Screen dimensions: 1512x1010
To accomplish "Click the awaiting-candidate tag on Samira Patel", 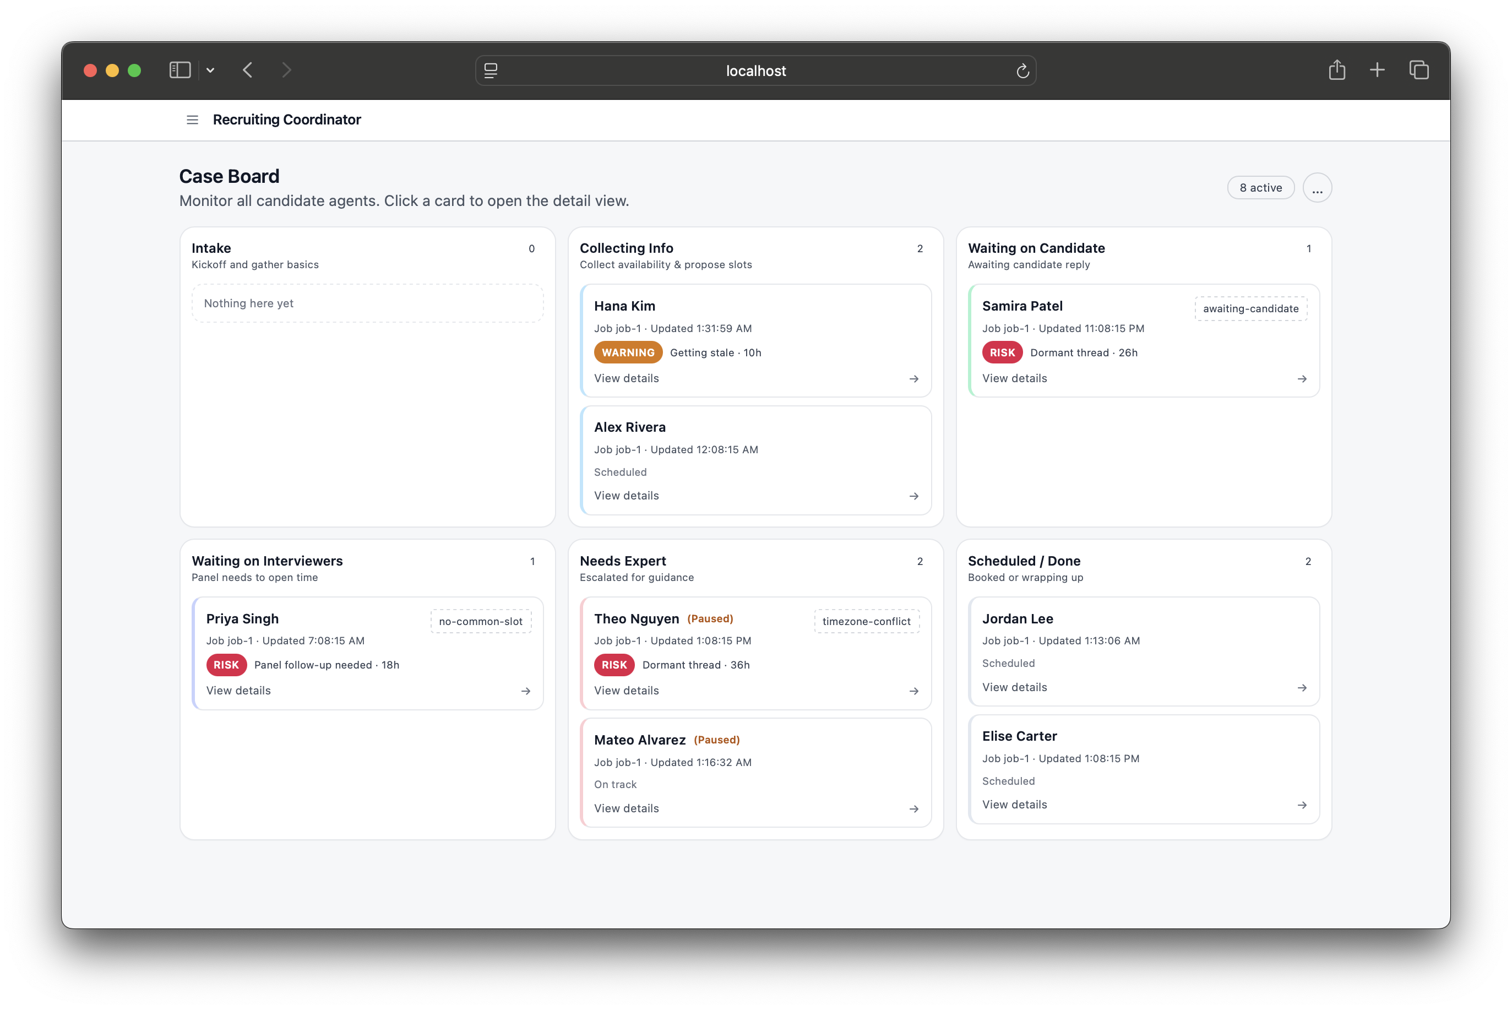I will 1250,308.
